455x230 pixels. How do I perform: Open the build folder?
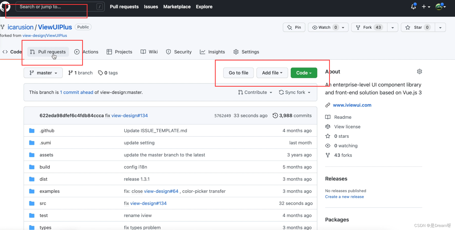(x=45, y=167)
